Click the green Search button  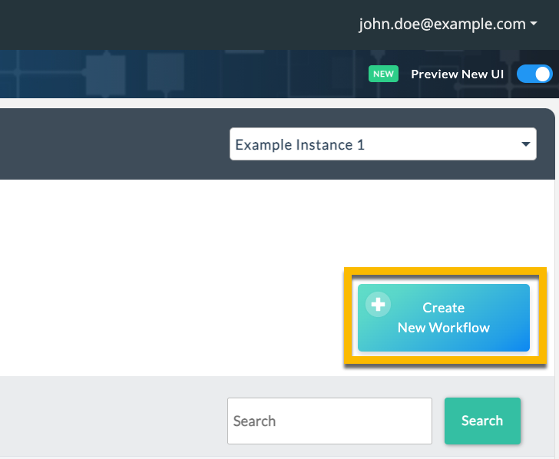click(x=482, y=421)
